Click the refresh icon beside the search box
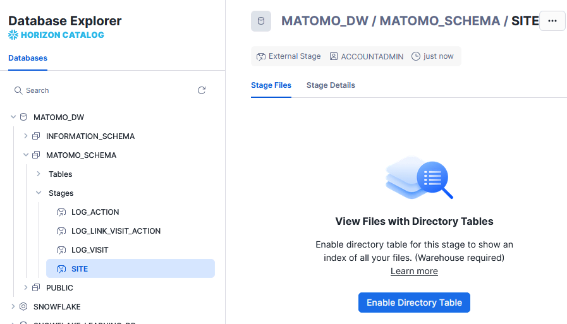Screen dimensions: 567x324 [202, 90]
